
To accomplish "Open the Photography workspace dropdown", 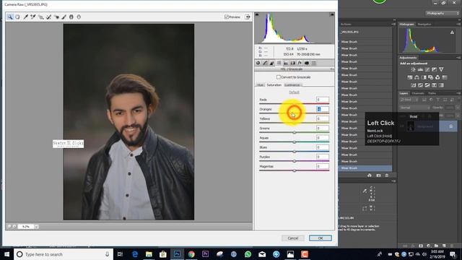I will click(x=443, y=13).
